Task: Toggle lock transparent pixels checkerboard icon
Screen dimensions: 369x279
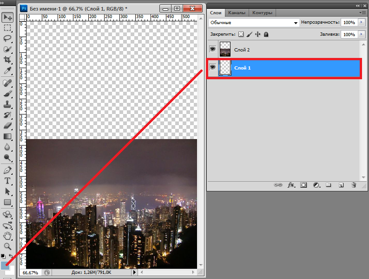Action: 241,34
